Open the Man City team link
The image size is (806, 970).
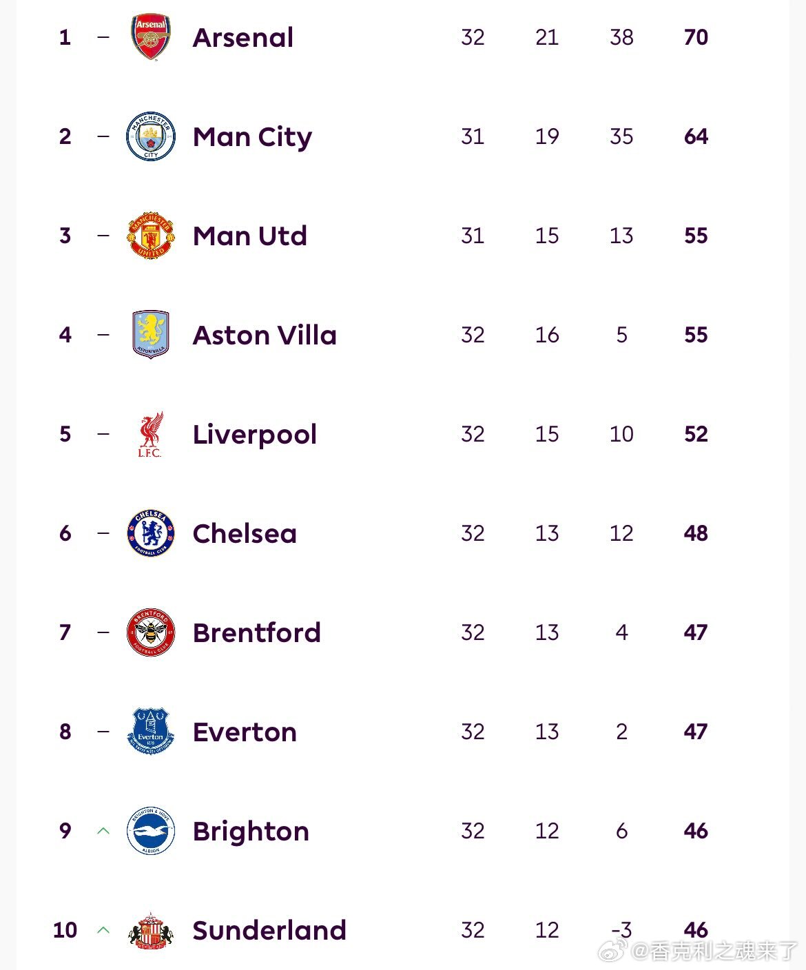coord(252,136)
